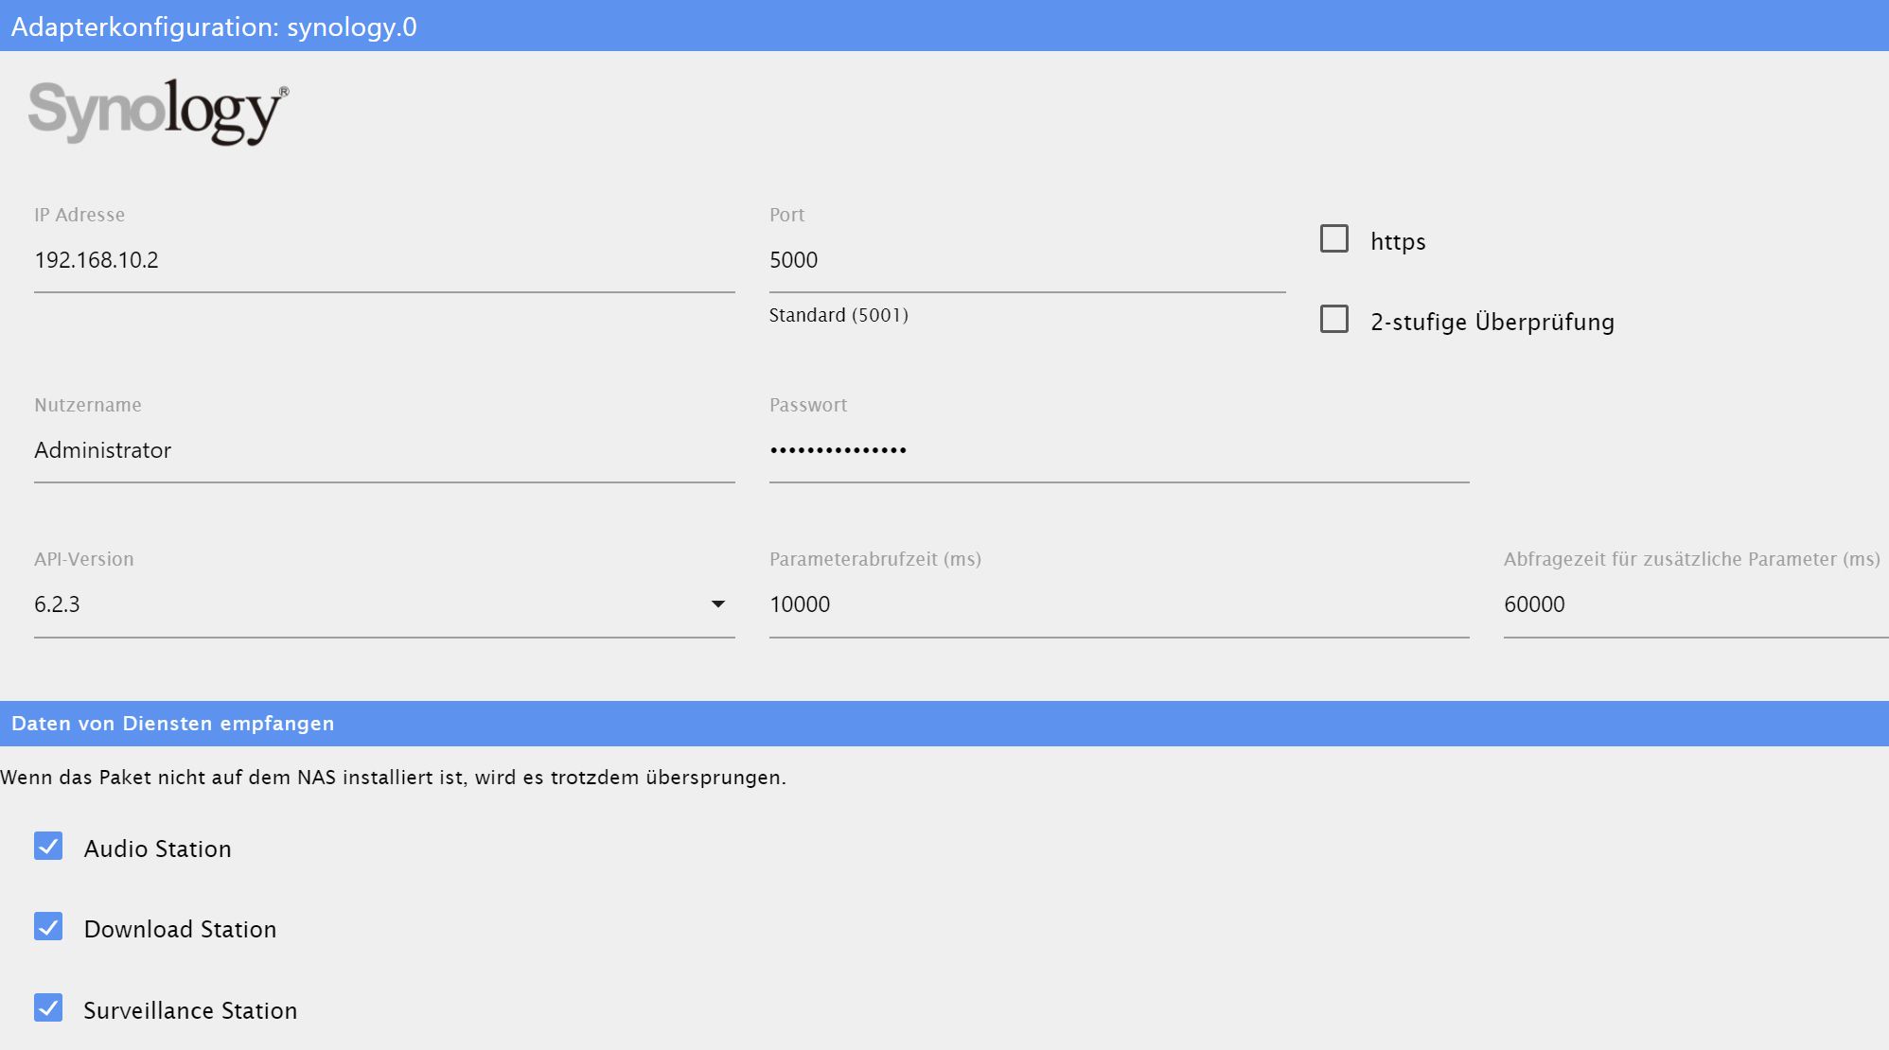Click the Abfragezeit für zusätzliche Parameter field
The image size is (1889, 1050).
point(1696,604)
